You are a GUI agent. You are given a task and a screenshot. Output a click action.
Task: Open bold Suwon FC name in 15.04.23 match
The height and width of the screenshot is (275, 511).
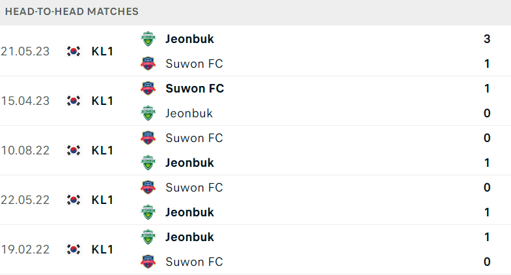tap(195, 89)
